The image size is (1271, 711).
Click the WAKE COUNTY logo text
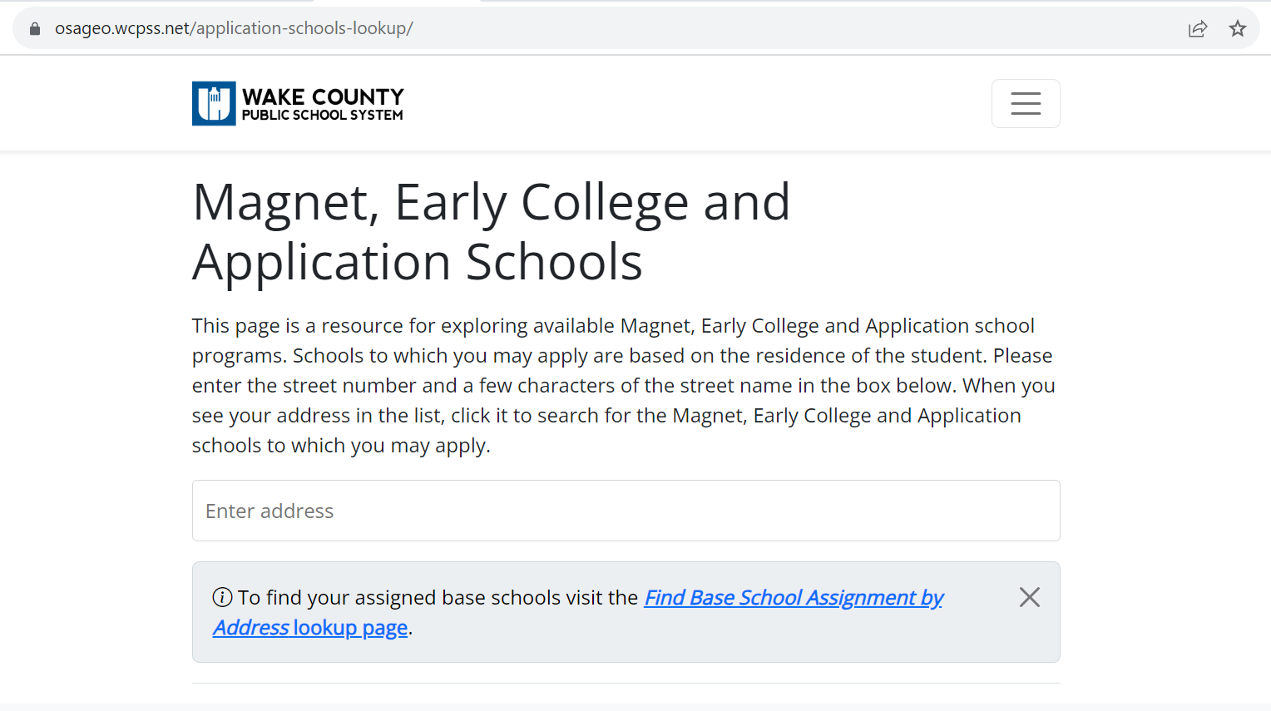click(323, 96)
